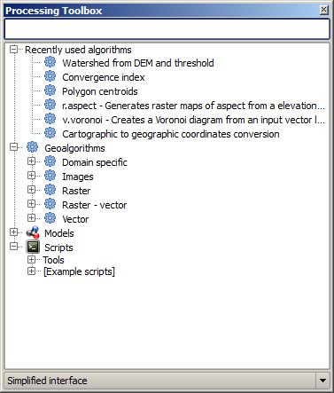Expand the Raster group
The height and width of the screenshot is (393, 334).
(x=31, y=190)
